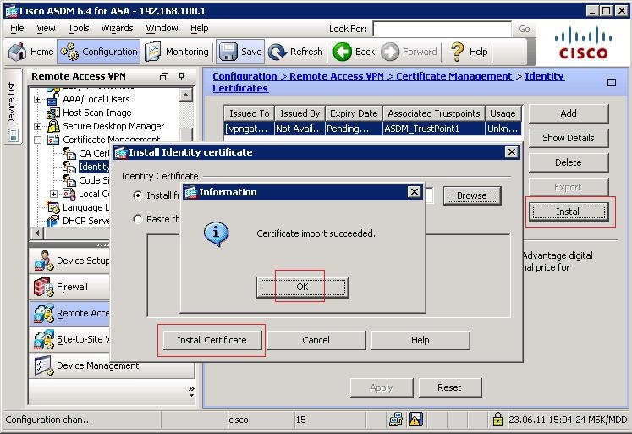Click Install Certificate button
Viewport: 632px width, 434px height.
(212, 340)
